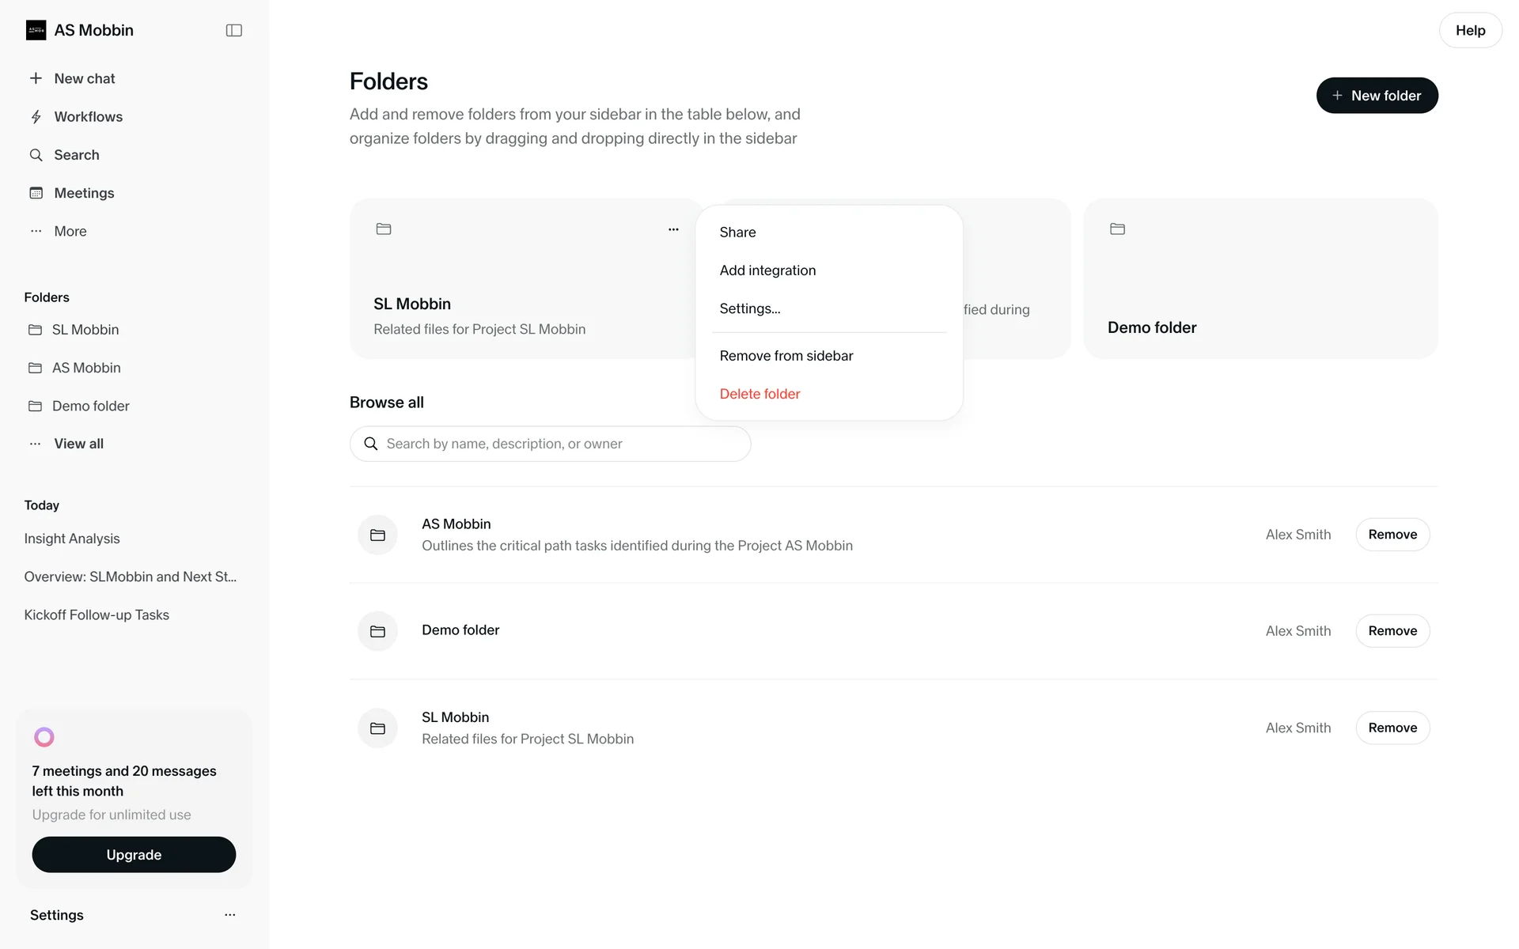Open Meetings calendar icon in sidebar
This screenshot has height=949, width=1519.
click(x=36, y=193)
